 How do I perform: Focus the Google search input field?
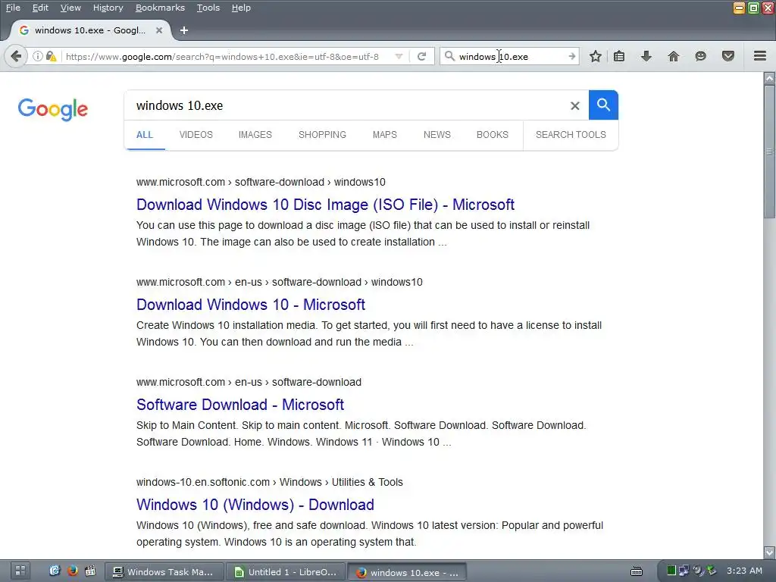point(346,105)
